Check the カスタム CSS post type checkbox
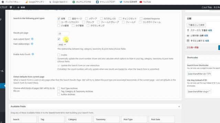 pyautogui.click(x=101, y=18)
